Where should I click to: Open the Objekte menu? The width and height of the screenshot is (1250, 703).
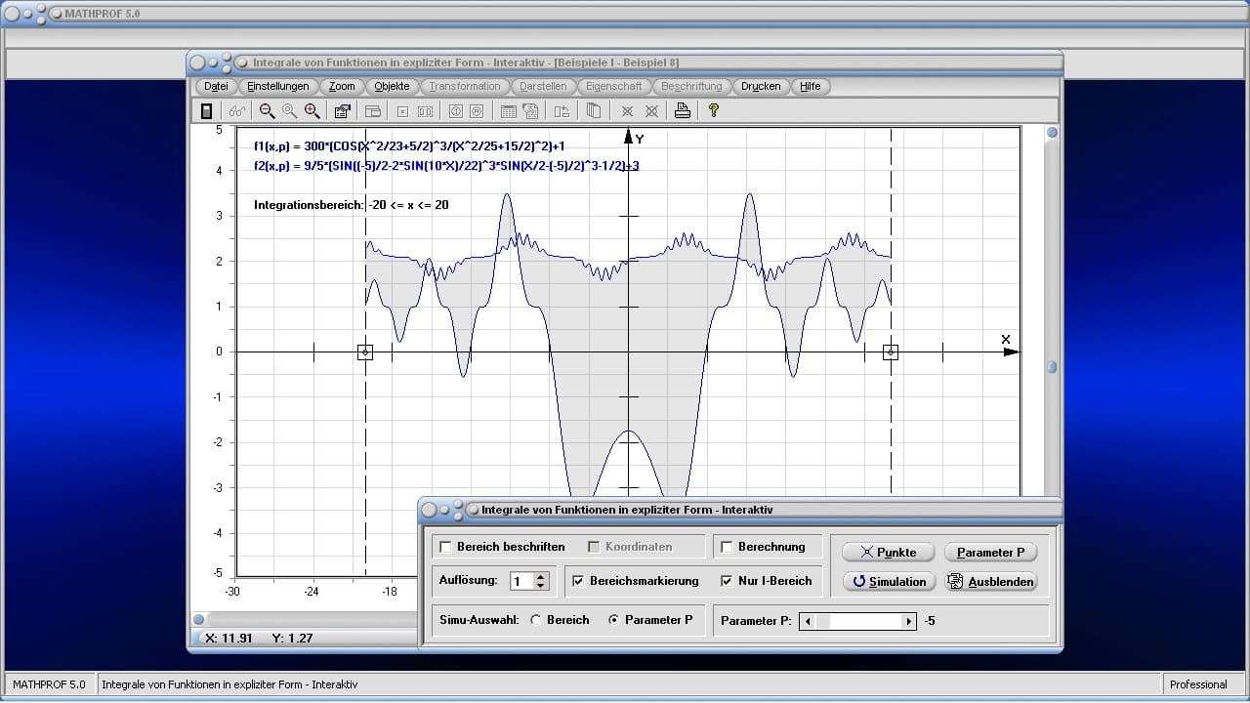tap(393, 86)
